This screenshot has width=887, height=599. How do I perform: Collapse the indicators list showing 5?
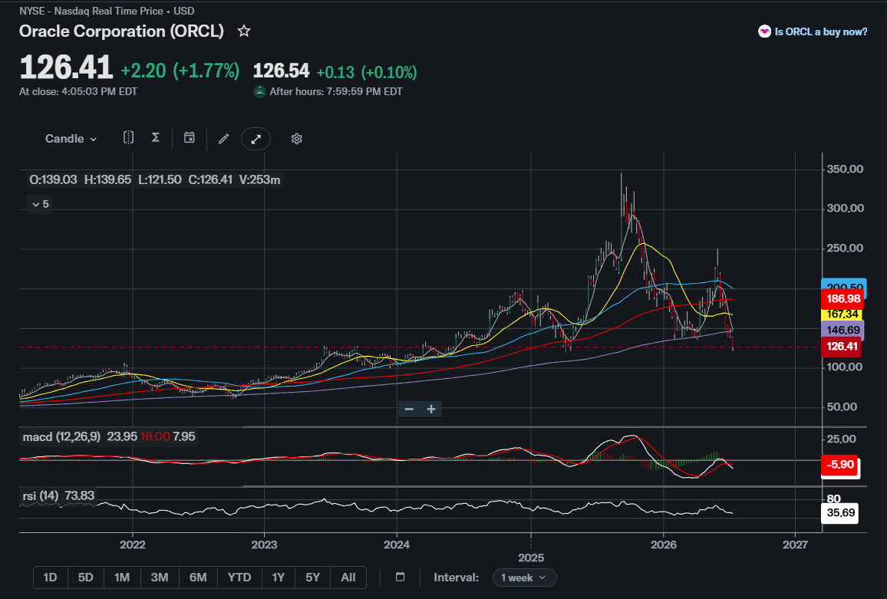coord(40,204)
